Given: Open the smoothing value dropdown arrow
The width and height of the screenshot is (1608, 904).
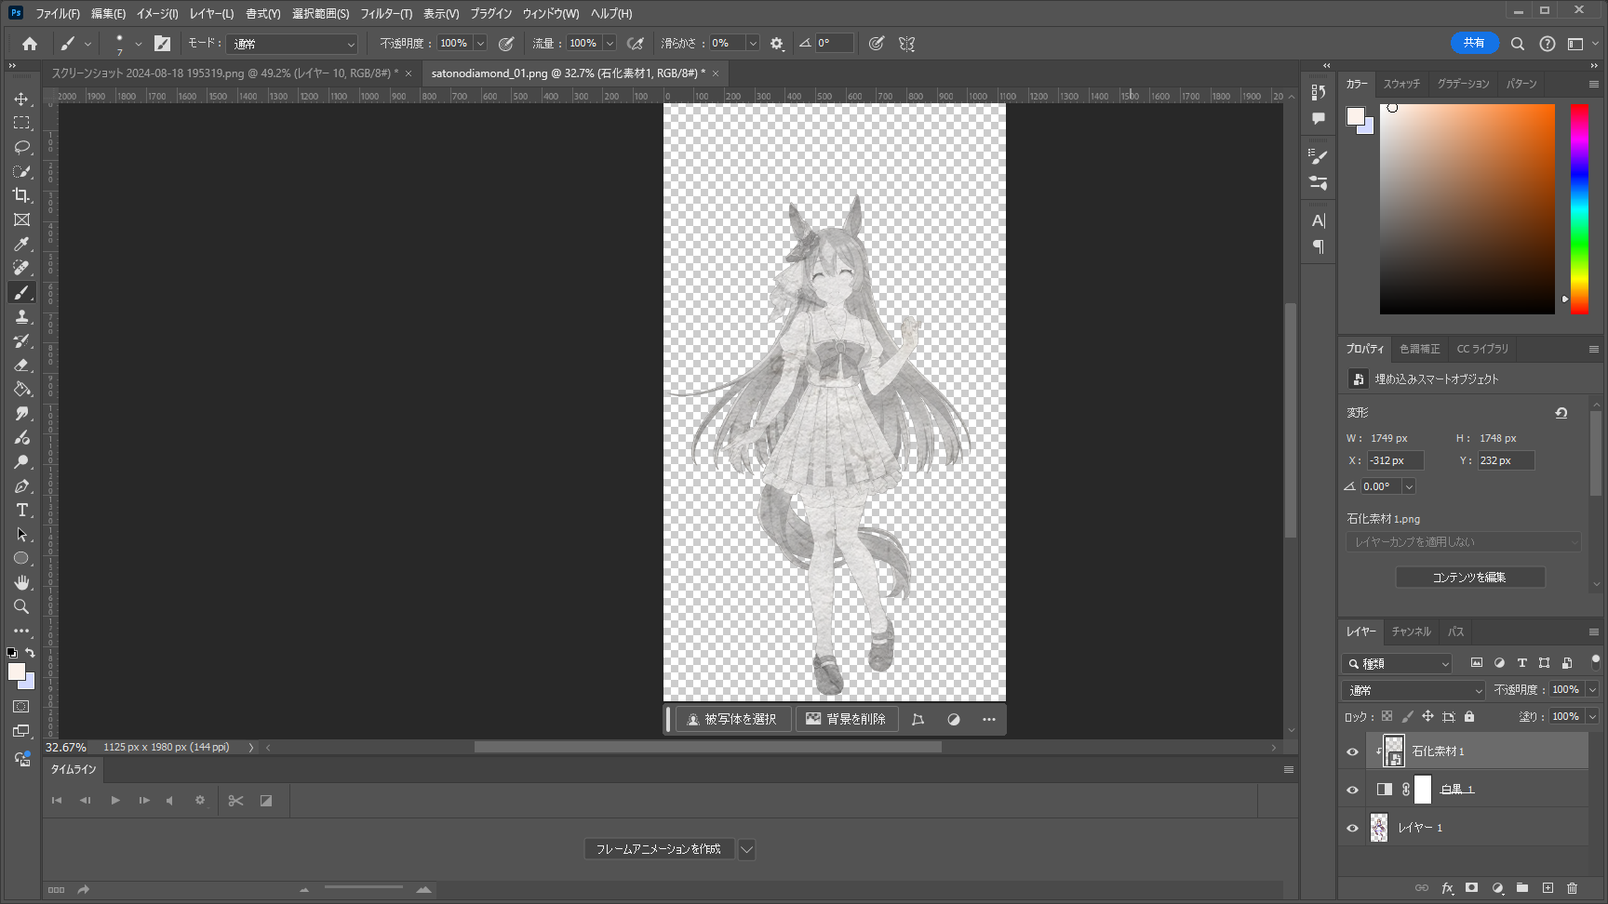Looking at the screenshot, I should click(753, 44).
